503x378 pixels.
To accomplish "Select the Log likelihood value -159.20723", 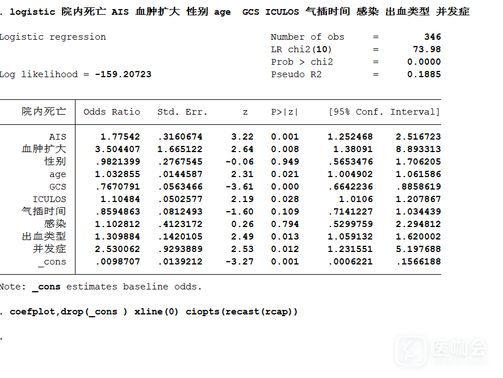I will click(x=123, y=74).
